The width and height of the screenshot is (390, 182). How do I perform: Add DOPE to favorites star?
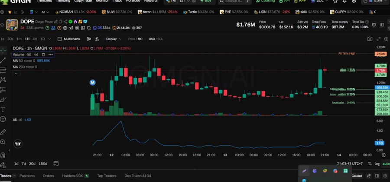tap(2, 25)
